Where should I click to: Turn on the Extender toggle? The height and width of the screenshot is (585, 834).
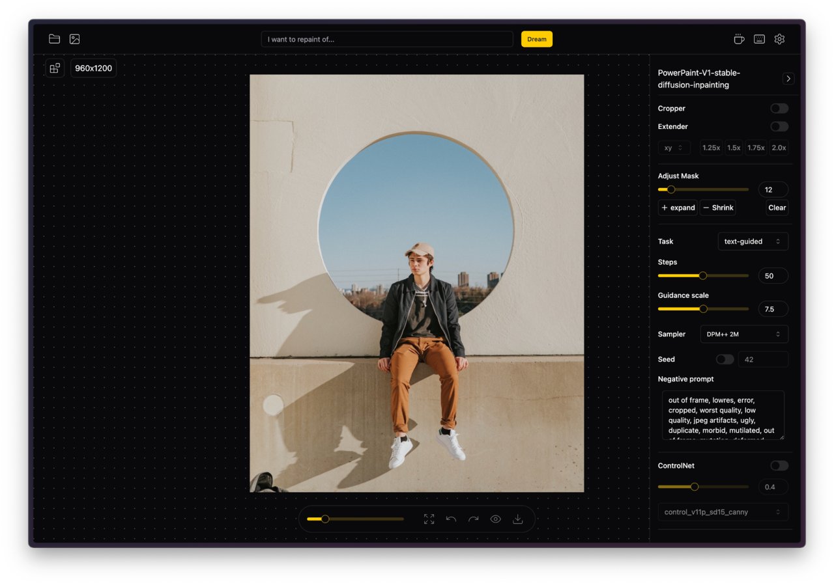coord(779,126)
